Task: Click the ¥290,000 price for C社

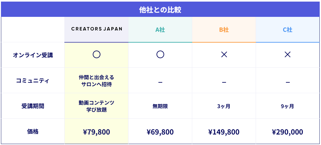Action: click(288, 132)
